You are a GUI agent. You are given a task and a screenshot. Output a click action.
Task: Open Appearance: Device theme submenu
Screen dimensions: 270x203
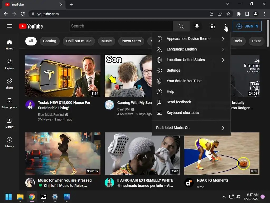coord(191,39)
